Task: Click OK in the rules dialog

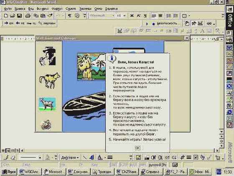Action: 137,148
